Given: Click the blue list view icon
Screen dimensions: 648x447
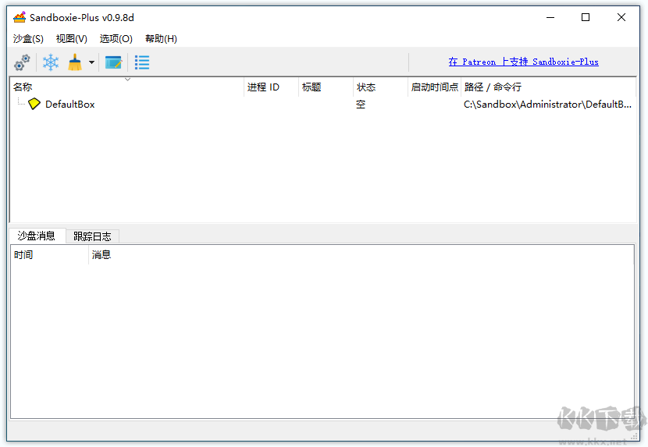Looking at the screenshot, I should tap(142, 62).
